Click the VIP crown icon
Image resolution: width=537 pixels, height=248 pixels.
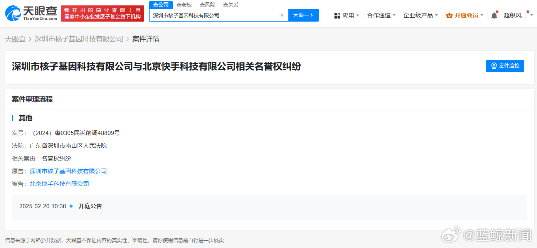[449, 15]
